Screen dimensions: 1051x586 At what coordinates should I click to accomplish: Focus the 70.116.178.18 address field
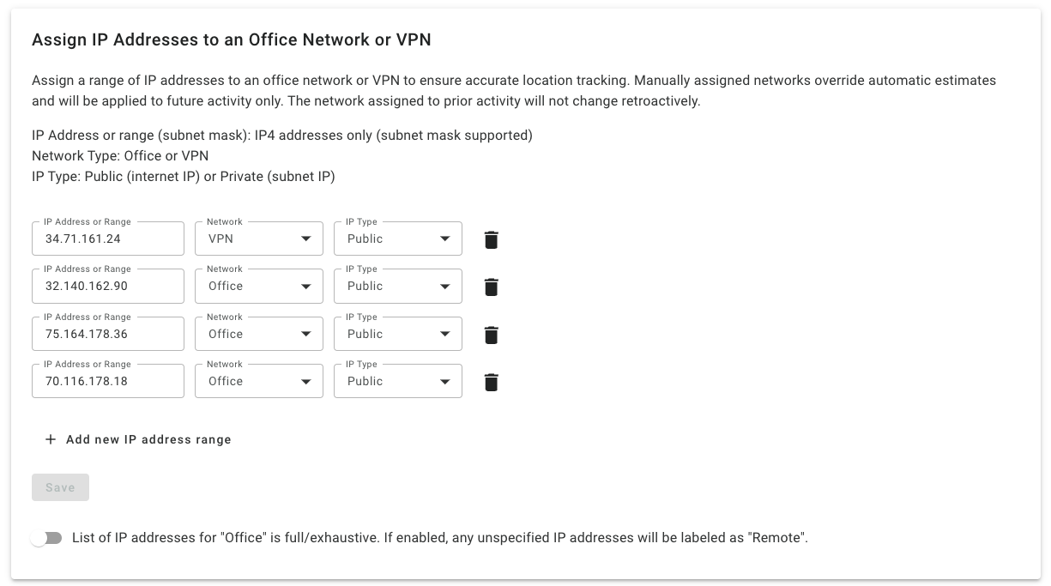tap(108, 381)
